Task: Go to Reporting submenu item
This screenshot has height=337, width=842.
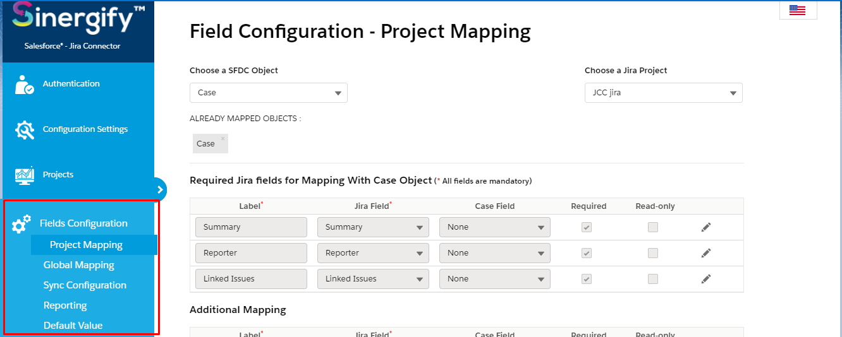Action: point(65,305)
